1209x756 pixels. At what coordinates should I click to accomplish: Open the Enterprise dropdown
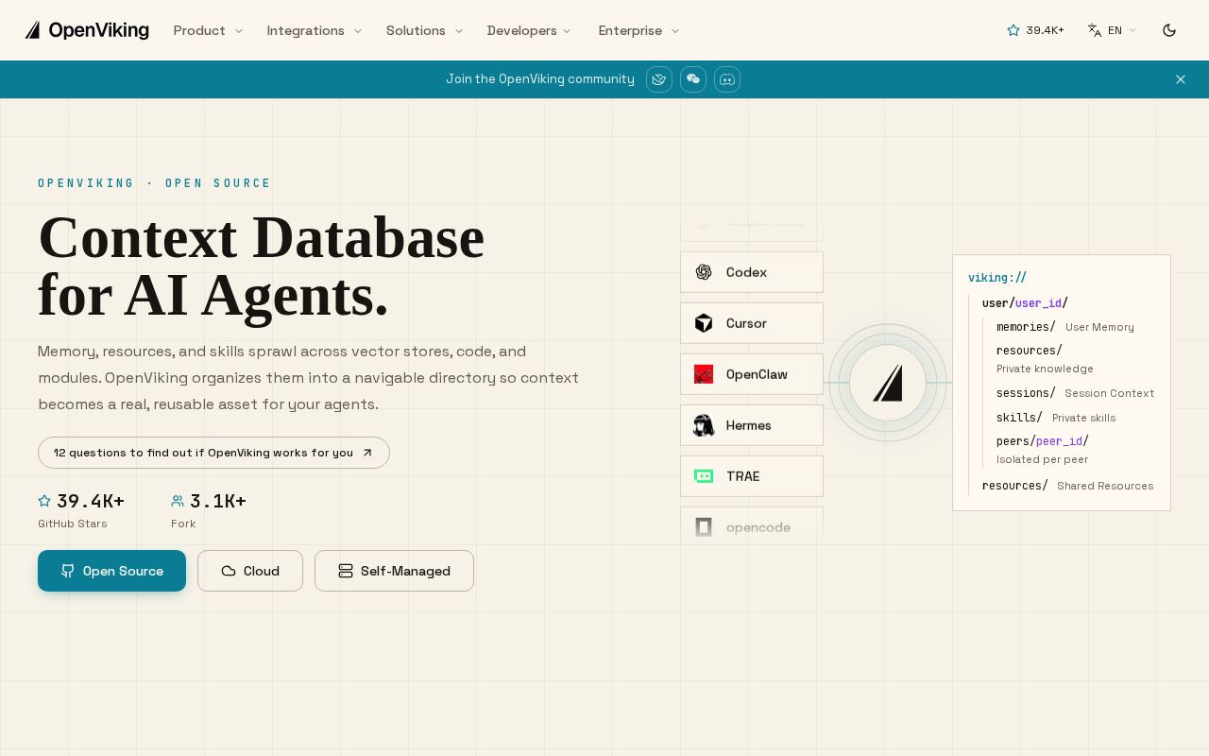(639, 30)
